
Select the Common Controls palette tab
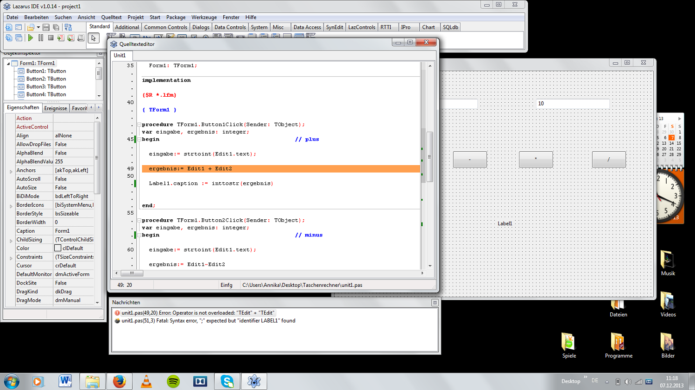click(165, 27)
